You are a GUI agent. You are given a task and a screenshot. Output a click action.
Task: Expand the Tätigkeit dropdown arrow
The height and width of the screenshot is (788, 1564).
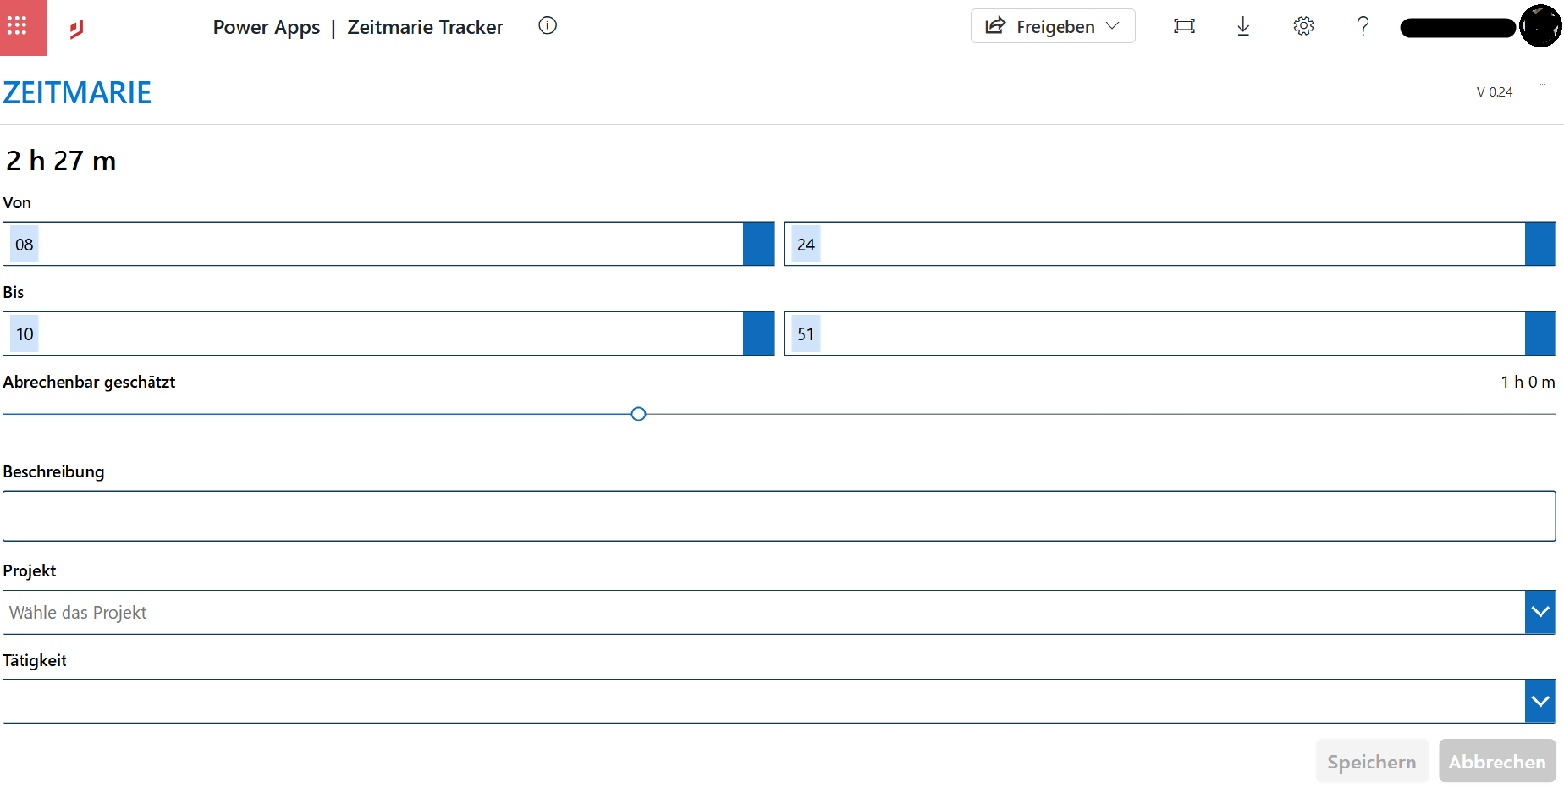click(x=1541, y=702)
